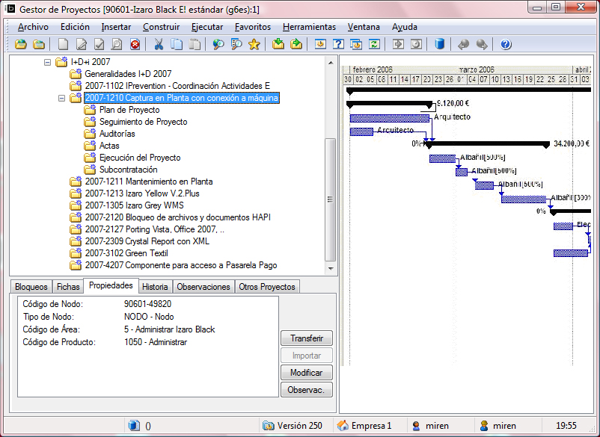The width and height of the screenshot is (600, 437).
Task: Select 2007-1213 Izaro Yellow V.2.Plus
Action: (142, 193)
